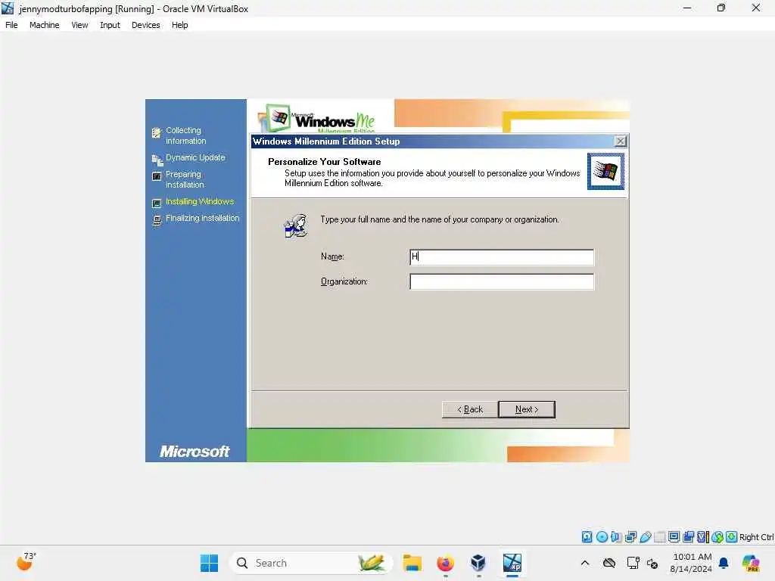
Task: Open Firefox from the taskbar
Action: (x=445, y=563)
